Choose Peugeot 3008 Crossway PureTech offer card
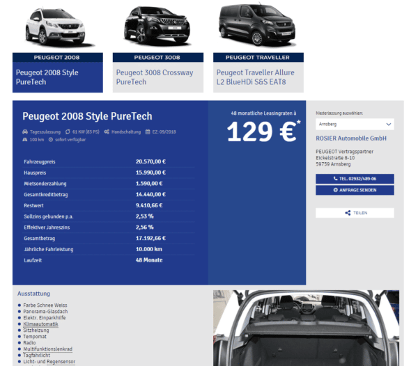Image resolution: width=418 pixels, height=366 pixels. point(158,77)
